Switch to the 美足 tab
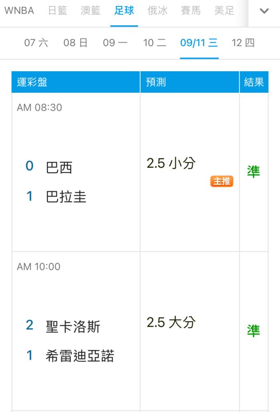 pyautogui.click(x=224, y=11)
